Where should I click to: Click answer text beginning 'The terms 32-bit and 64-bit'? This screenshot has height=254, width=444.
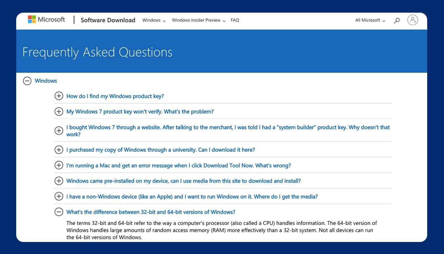(222, 230)
